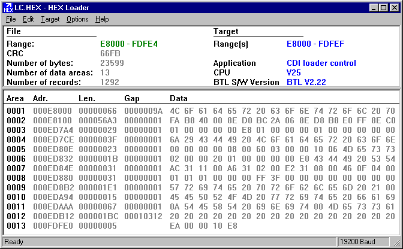Click the file range value E8000 - FDFE4
The width and height of the screenshot is (403, 249).
tap(129, 44)
